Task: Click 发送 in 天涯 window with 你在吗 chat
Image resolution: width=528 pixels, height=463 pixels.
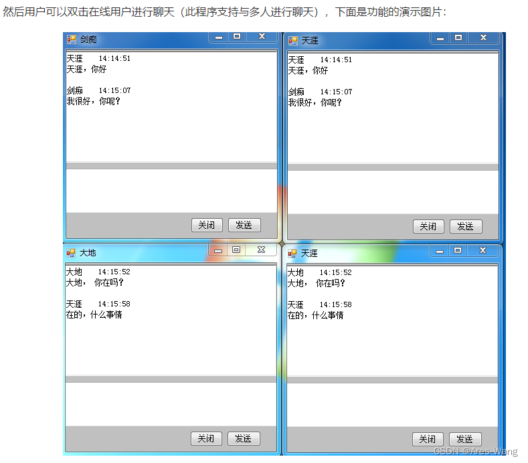Action: click(465, 440)
